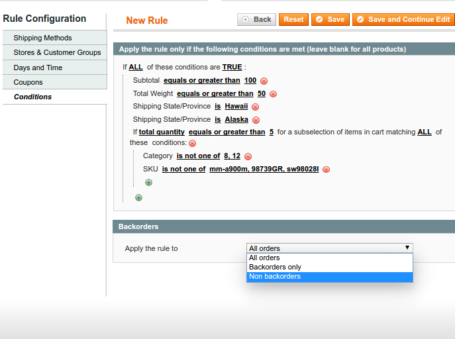Switch to Stores & Customer Groups tab
455x339 pixels.
click(x=57, y=52)
